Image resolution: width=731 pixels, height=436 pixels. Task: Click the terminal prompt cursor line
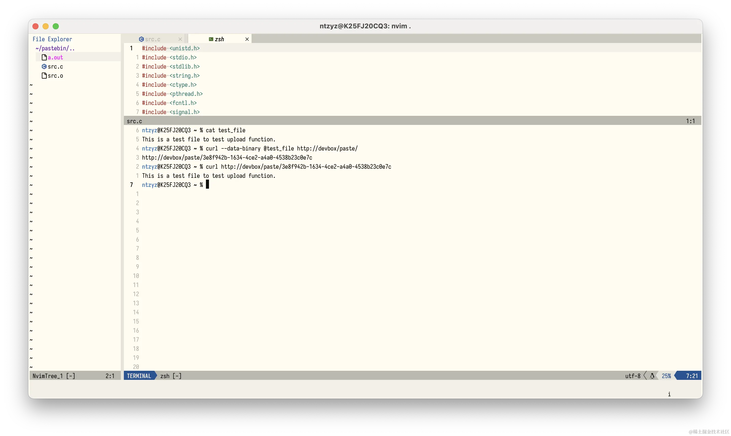click(175, 185)
